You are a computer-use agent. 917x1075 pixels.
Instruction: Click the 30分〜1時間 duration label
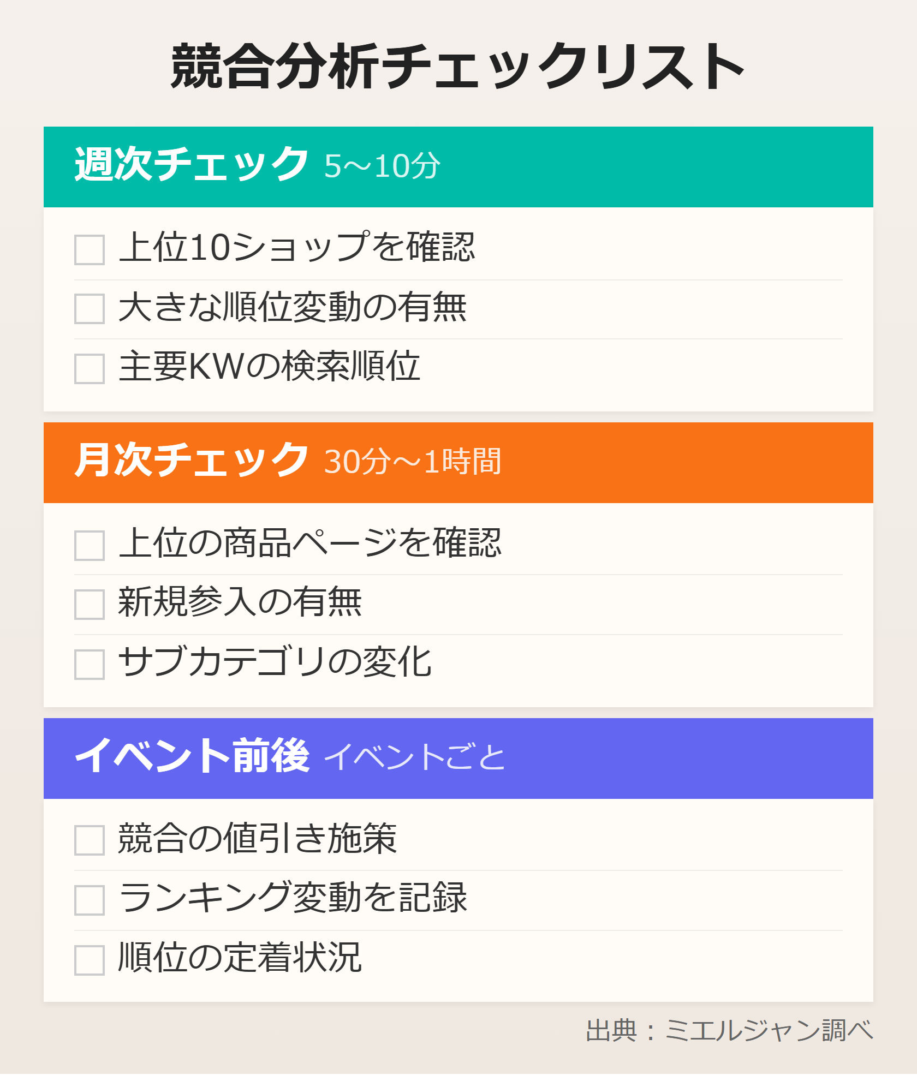(x=413, y=462)
